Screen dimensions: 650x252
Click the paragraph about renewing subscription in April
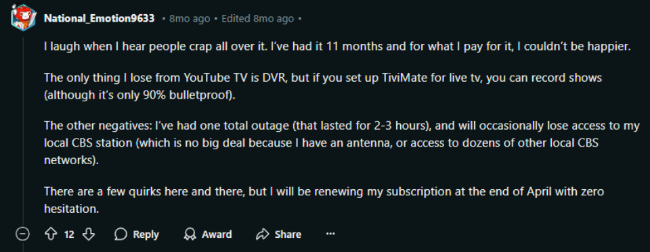pyautogui.click(x=324, y=200)
